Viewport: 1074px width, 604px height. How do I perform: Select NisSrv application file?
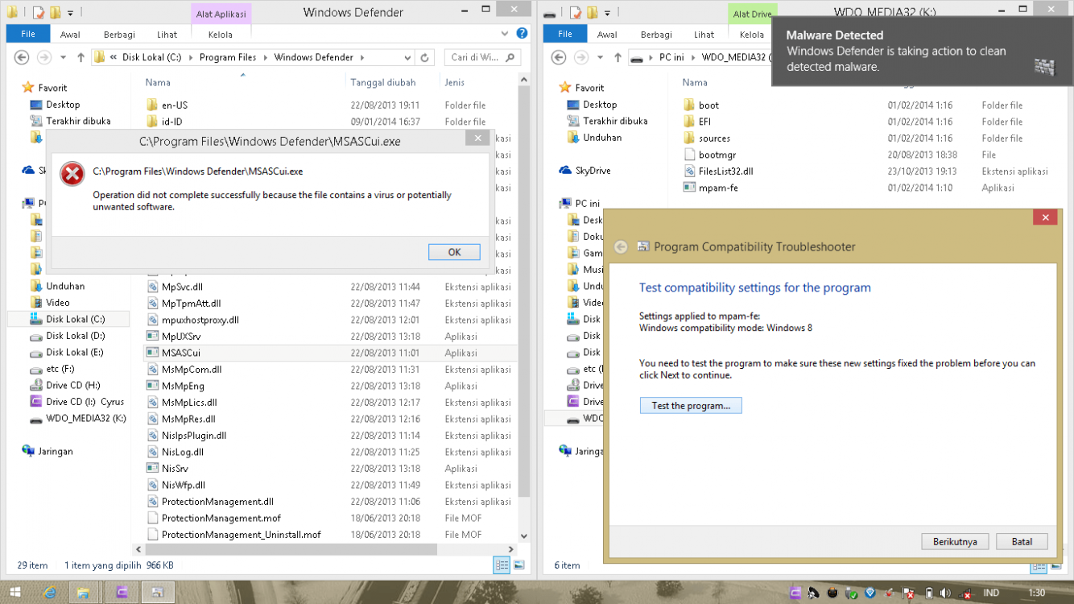click(175, 468)
